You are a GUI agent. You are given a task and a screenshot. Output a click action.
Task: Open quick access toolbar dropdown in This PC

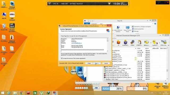coord(93,21)
